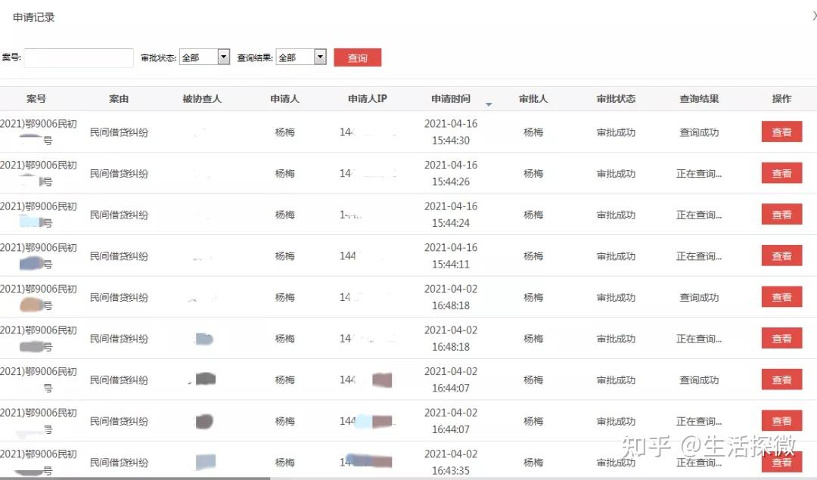Screen dimensions: 817x480
Task: Open 查看 for the 15:44:24 application row
Action: pyautogui.click(x=781, y=215)
